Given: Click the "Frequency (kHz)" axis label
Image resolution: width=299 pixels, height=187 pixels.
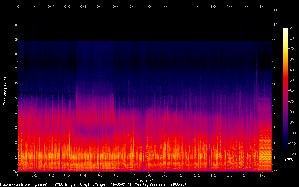Looking at the screenshot, I should [x=5, y=91].
